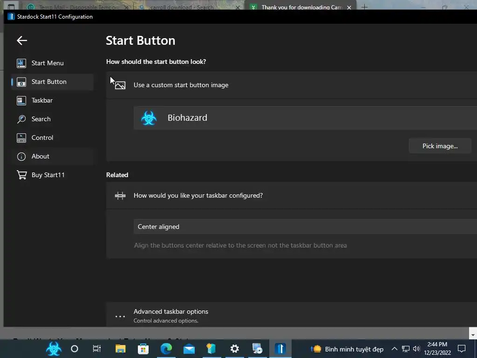This screenshot has width=477, height=358.
Task: Click the custom image picture icon
Action: point(120,85)
